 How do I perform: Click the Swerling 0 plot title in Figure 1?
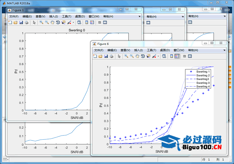(77, 30)
